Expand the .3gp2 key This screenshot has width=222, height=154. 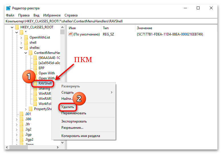click(16, 140)
